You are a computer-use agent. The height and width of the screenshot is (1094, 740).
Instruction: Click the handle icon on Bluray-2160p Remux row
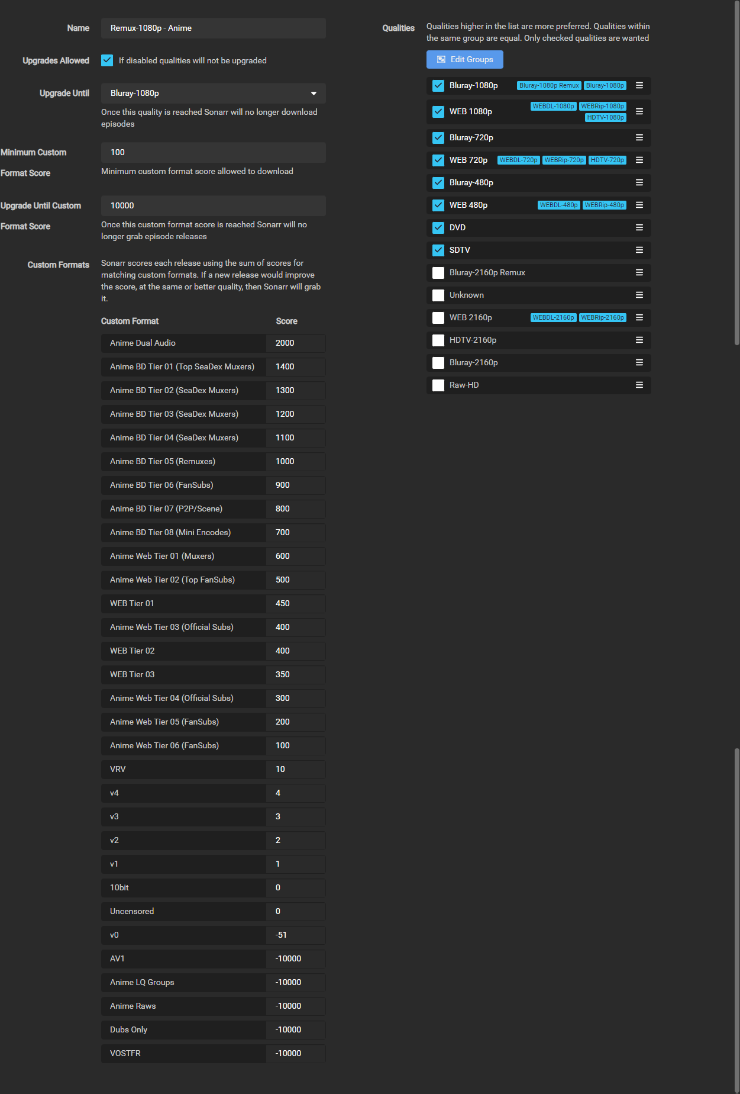[x=639, y=273]
